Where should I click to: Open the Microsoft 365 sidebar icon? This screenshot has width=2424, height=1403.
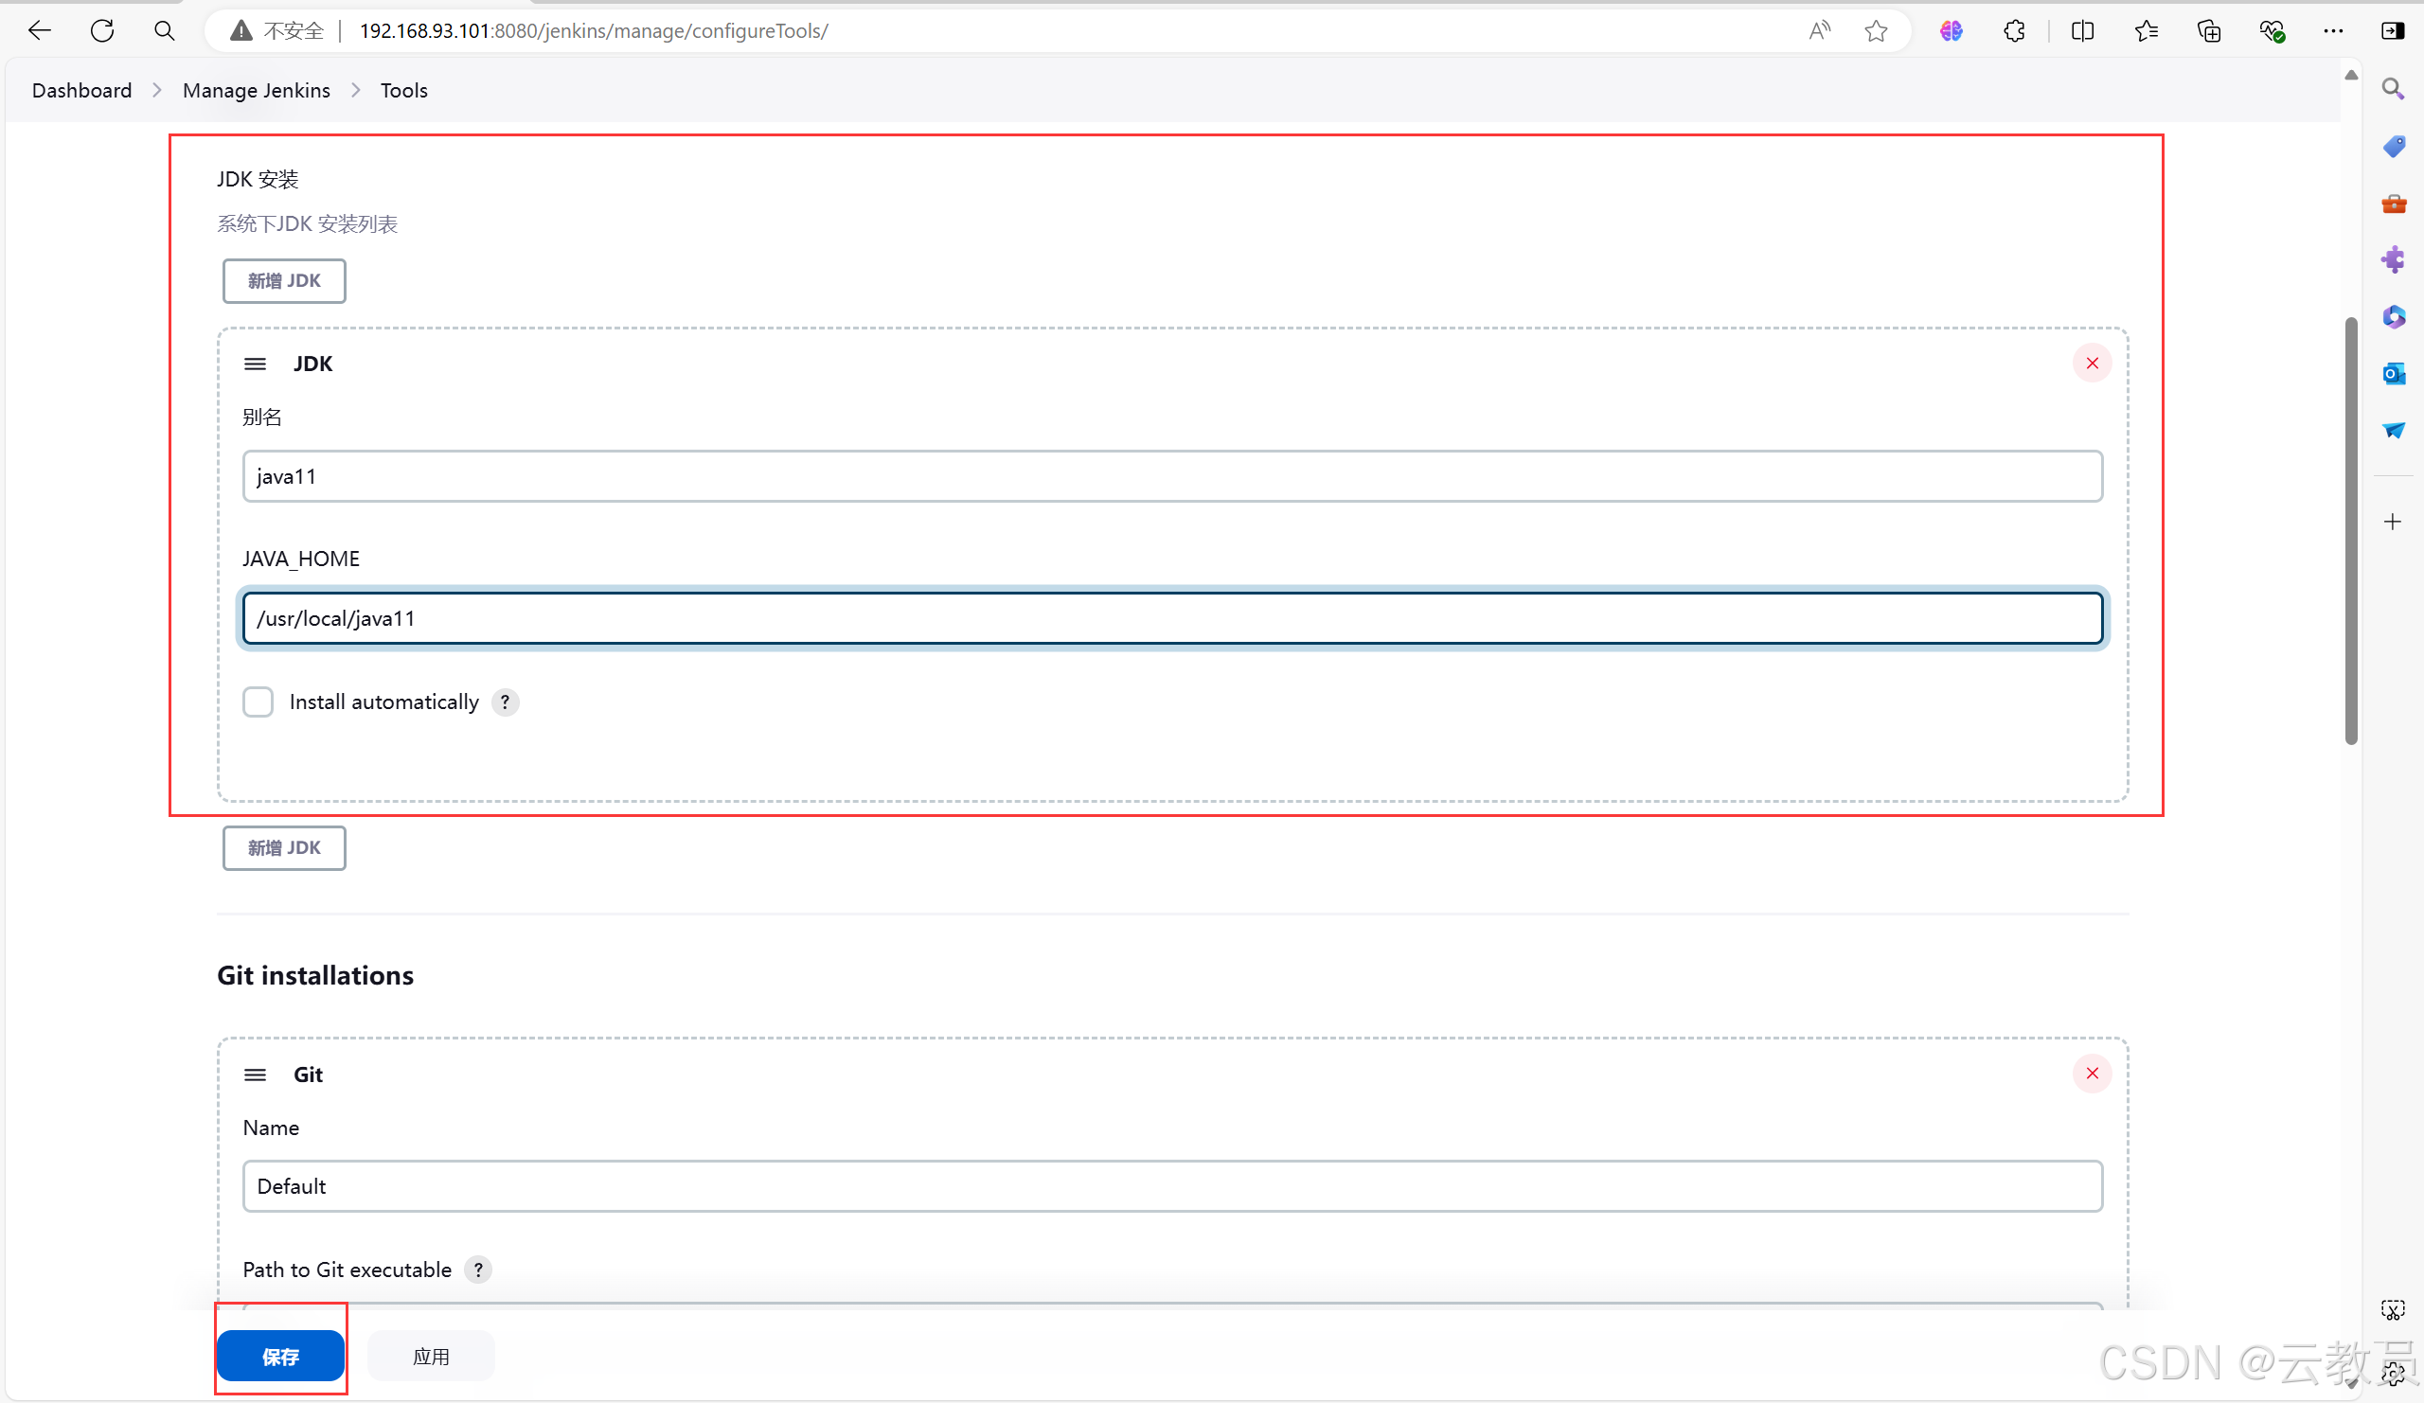(2393, 316)
